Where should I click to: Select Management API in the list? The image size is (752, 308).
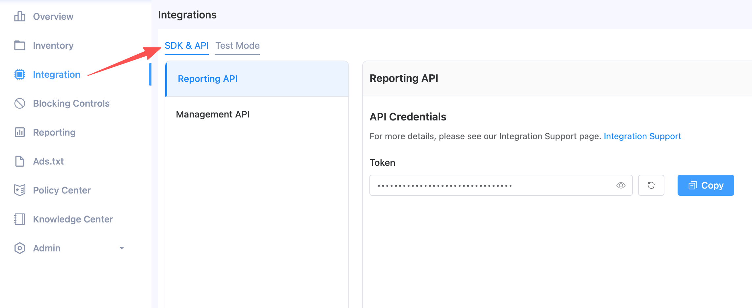[x=213, y=114]
